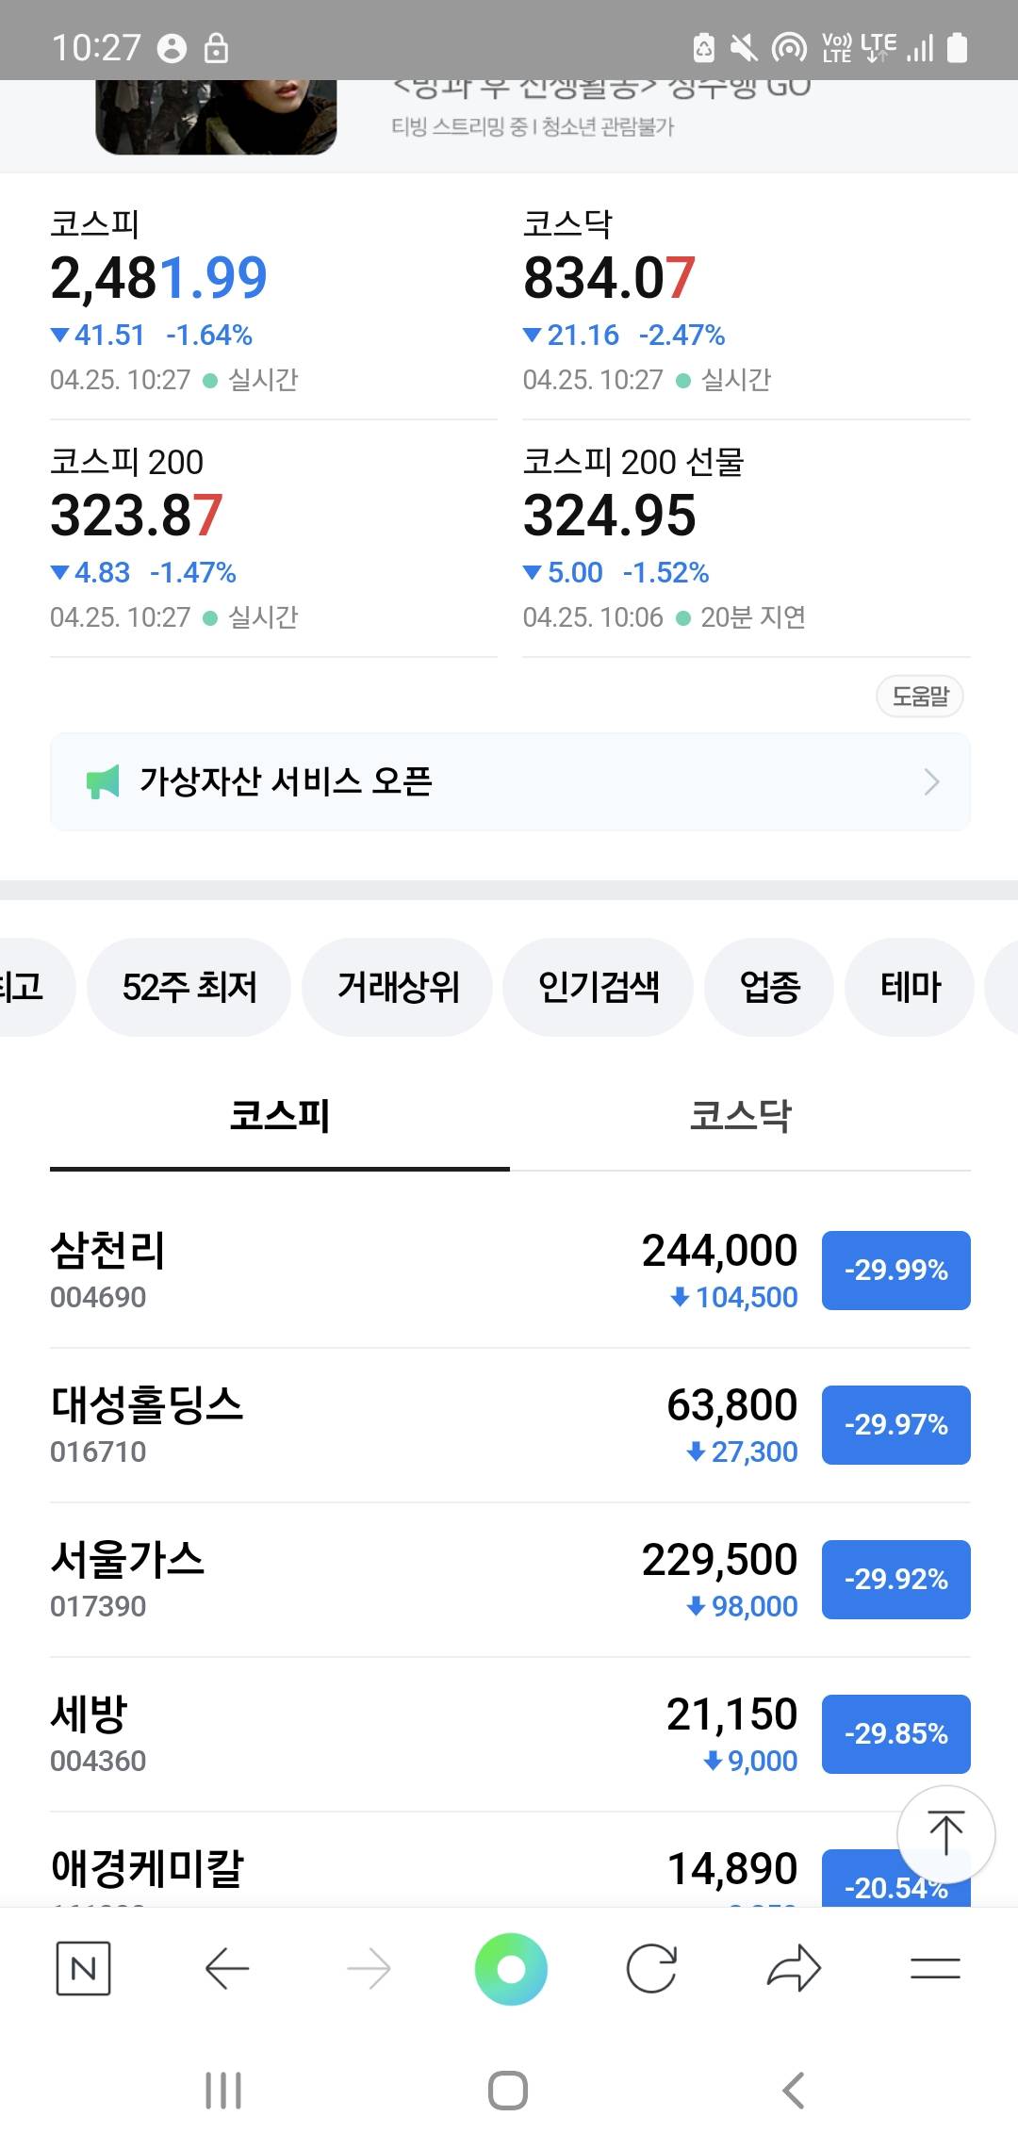
Task: Tap the -29.97% badge for 대성홀딩스
Action: point(895,1424)
